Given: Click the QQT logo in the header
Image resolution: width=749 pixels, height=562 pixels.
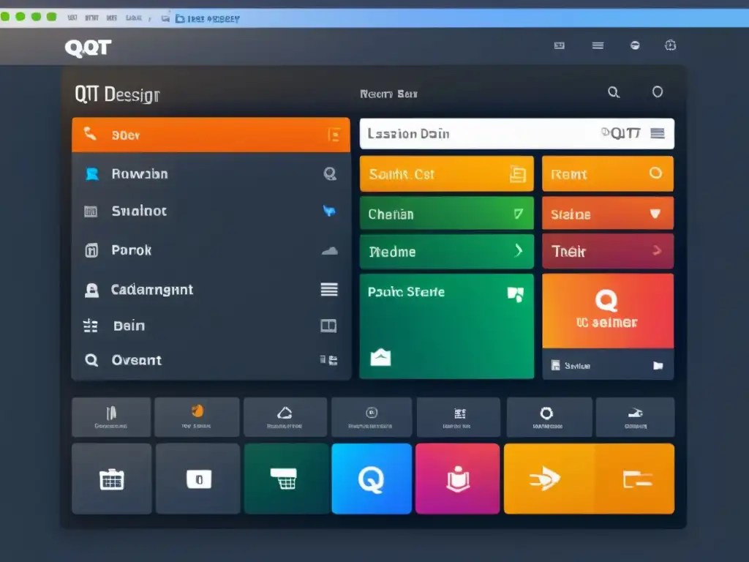Looking at the screenshot, I should 86,47.
